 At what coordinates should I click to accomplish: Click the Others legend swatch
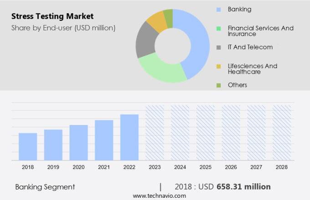219,85
